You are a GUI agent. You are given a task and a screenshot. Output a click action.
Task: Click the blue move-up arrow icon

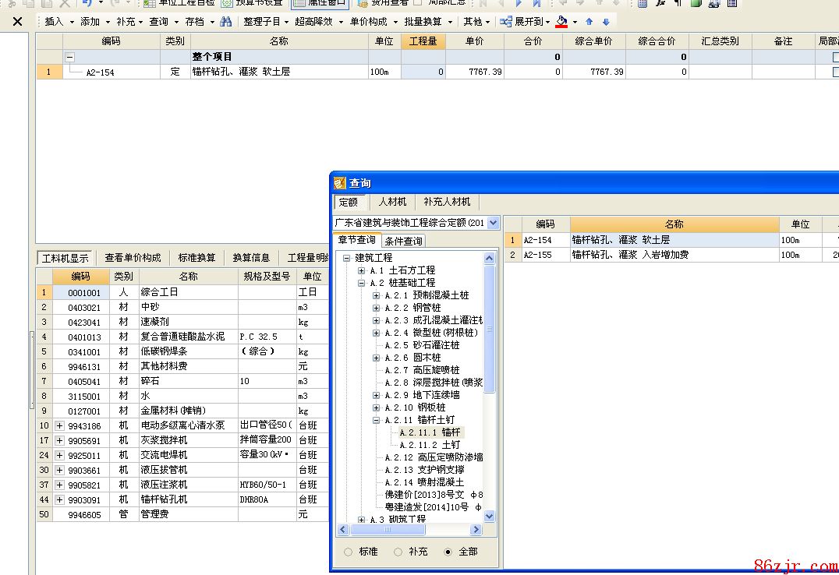pyautogui.click(x=589, y=22)
